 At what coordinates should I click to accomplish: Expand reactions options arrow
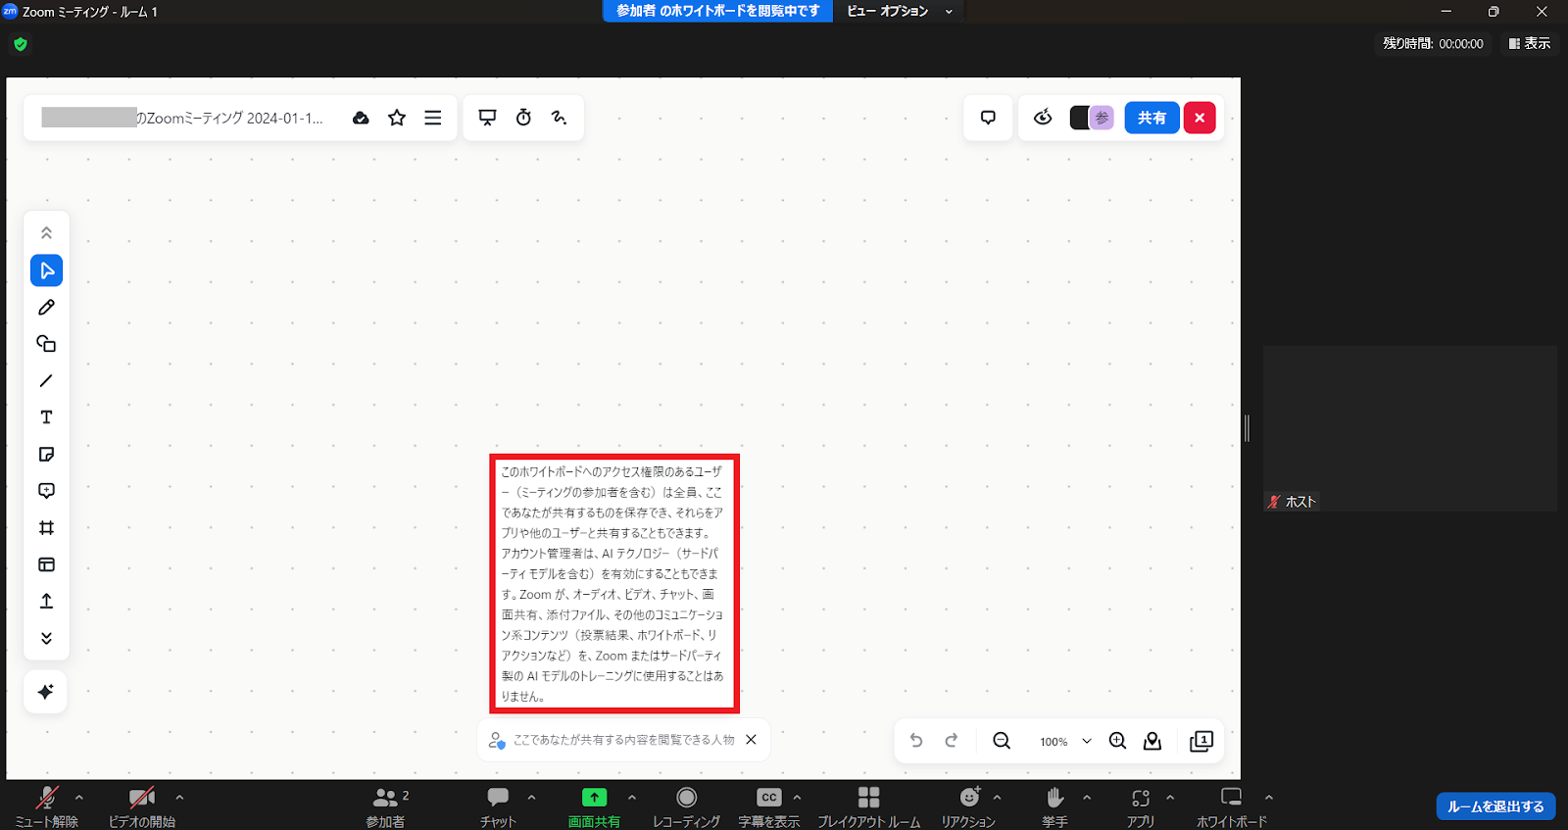coord(997,798)
